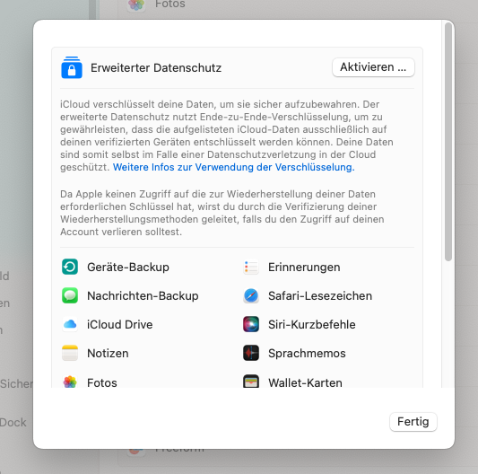This screenshot has width=478, height=474.
Task: Click the Geräte-Backup icon
Action: point(70,267)
